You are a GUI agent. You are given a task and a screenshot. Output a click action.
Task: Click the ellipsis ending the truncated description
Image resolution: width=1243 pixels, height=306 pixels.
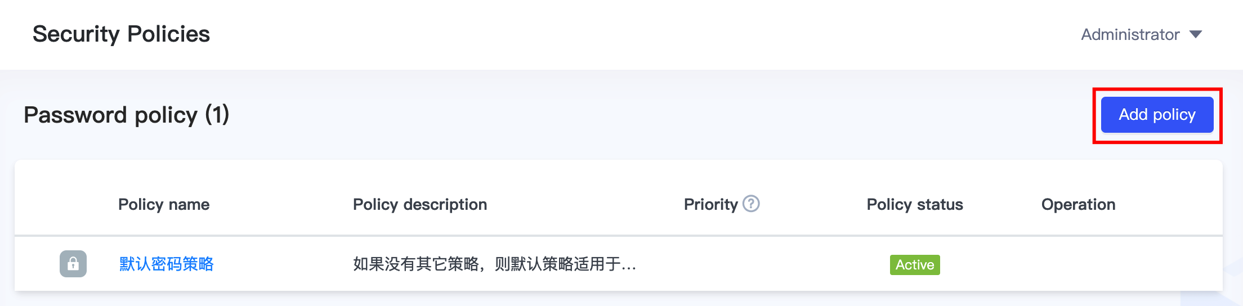[x=629, y=265]
